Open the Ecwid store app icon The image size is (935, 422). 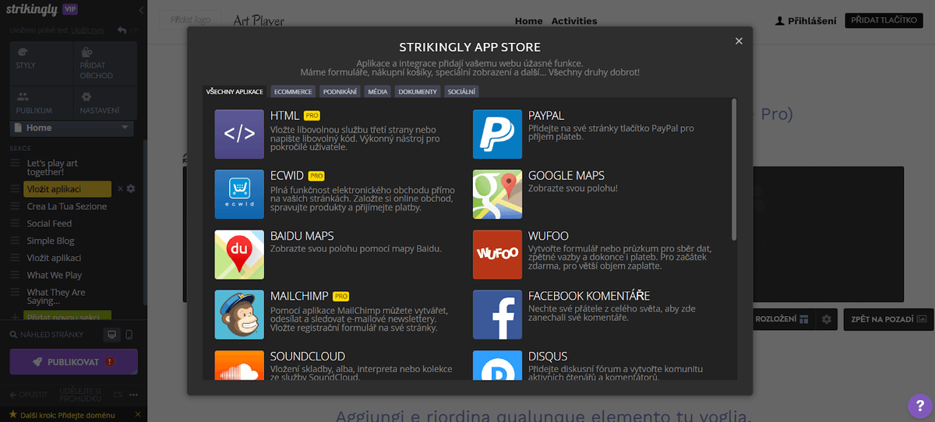point(239,195)
